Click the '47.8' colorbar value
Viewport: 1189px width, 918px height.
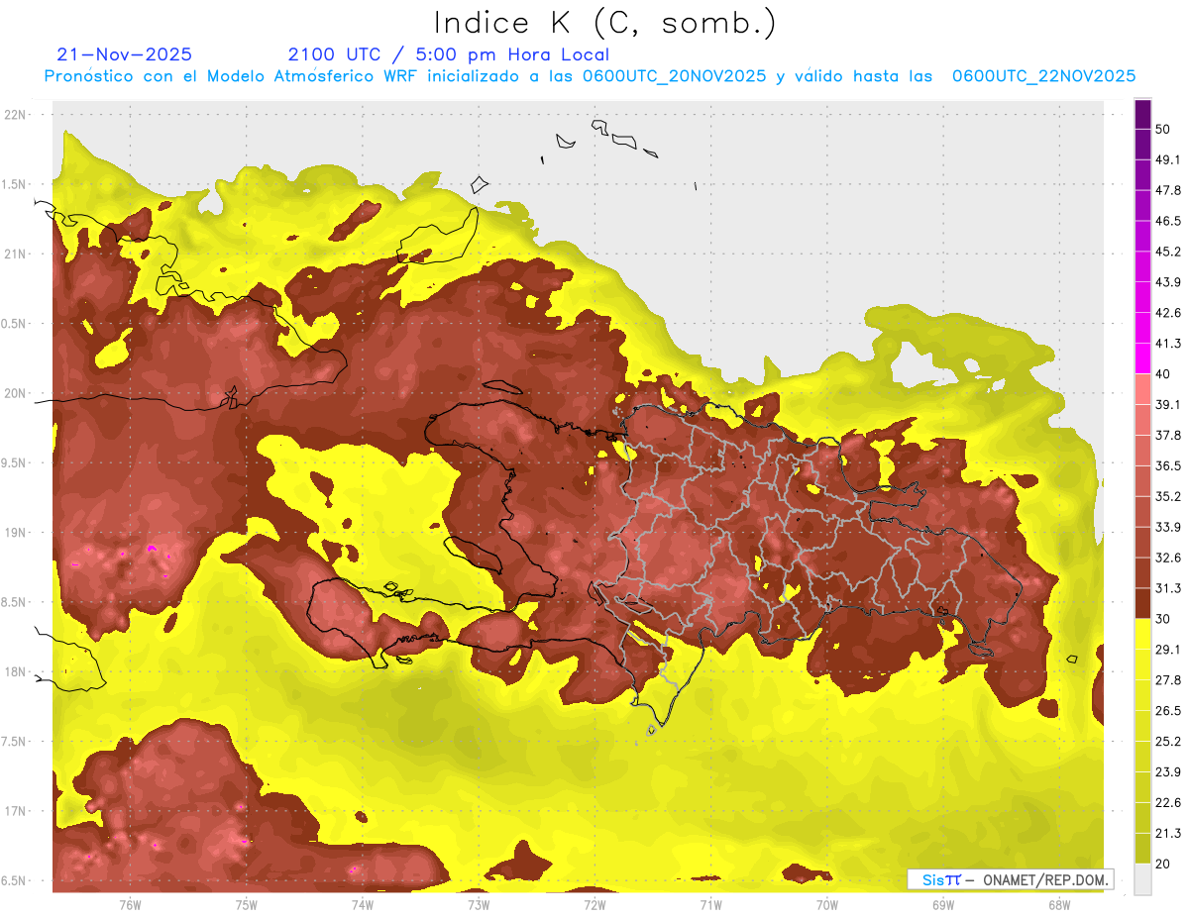(x=1168, y=190)
